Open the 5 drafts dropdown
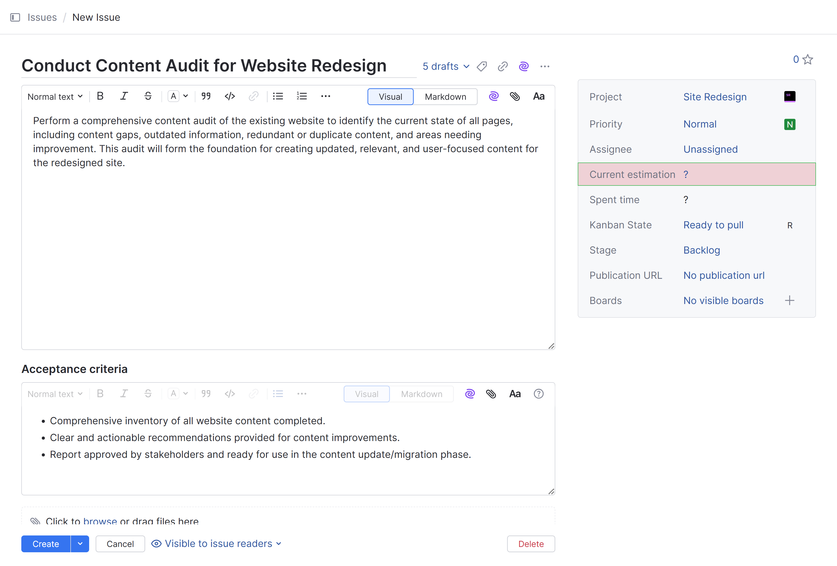 tap(446, 66)
